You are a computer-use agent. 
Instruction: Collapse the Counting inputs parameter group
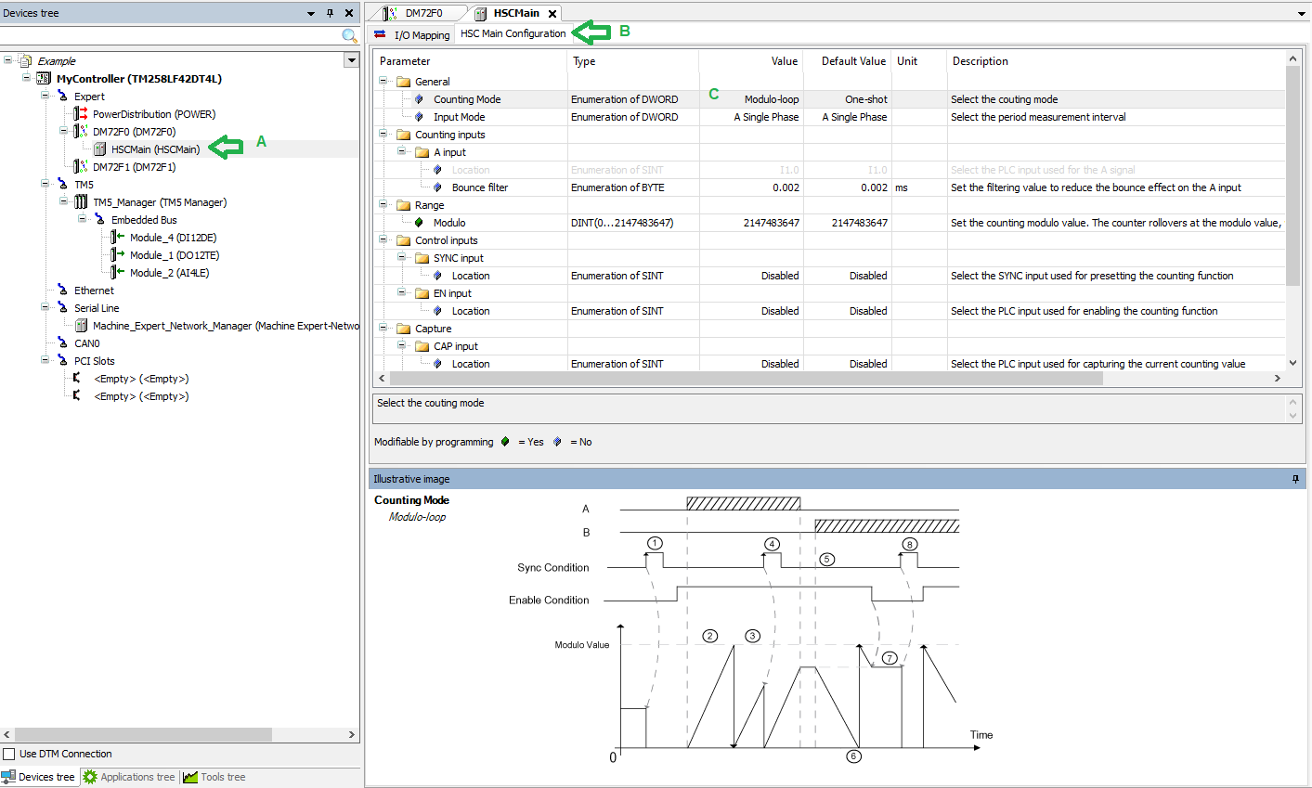click(383, 134)
